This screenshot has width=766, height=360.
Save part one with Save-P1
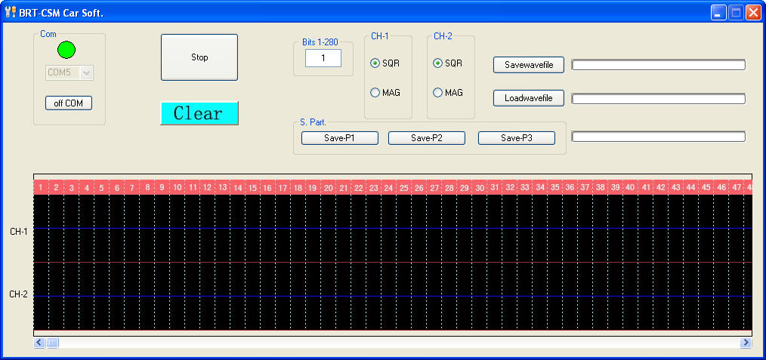point(339,138)
